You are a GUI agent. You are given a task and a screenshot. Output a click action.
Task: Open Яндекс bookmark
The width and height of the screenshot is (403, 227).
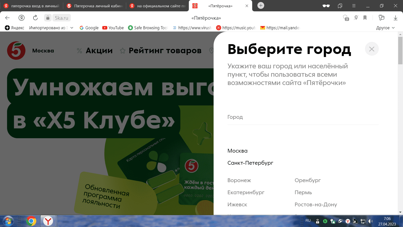pos(15,28)
